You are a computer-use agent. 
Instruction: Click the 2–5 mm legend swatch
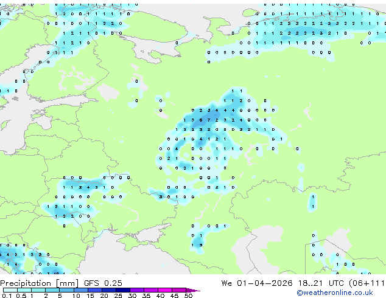point(52,290)
